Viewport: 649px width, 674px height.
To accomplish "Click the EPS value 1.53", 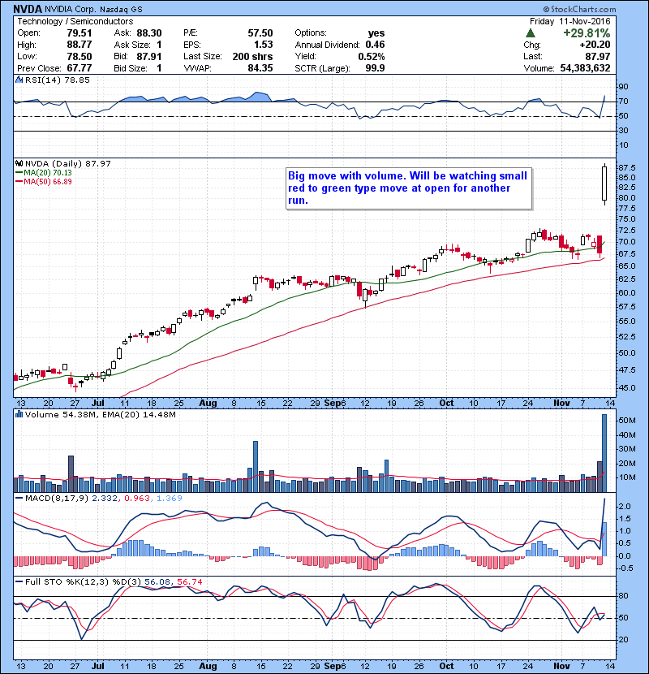I will tap(264, 45).
